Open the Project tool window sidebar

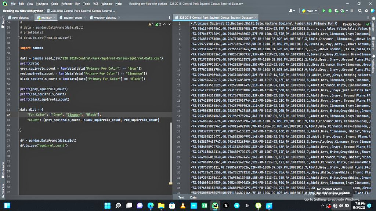(x=3, y=22)
